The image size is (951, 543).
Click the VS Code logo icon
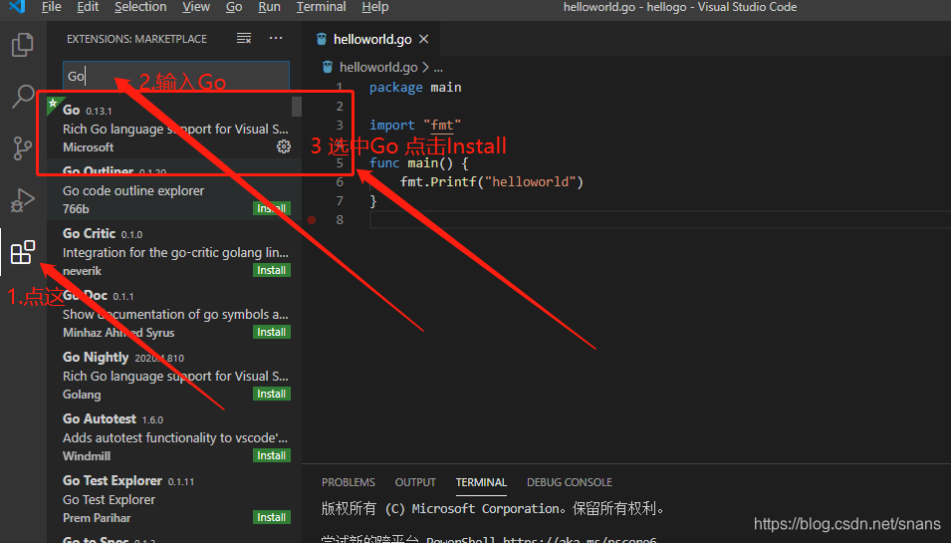[17, 7]
